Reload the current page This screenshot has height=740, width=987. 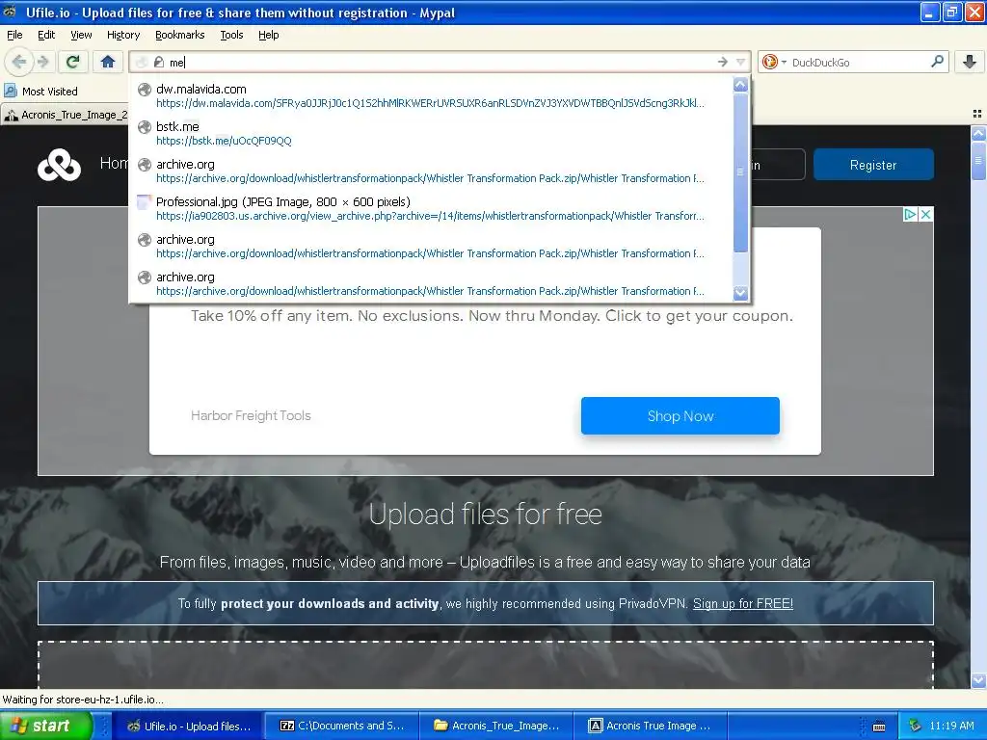[x=73, y=62]
